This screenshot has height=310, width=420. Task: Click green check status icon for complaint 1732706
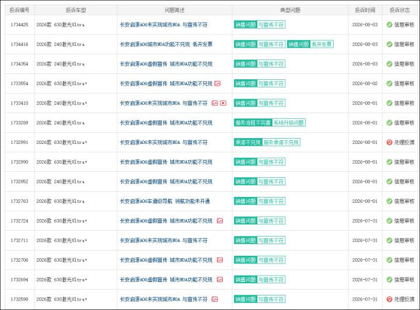pos(390,260)
